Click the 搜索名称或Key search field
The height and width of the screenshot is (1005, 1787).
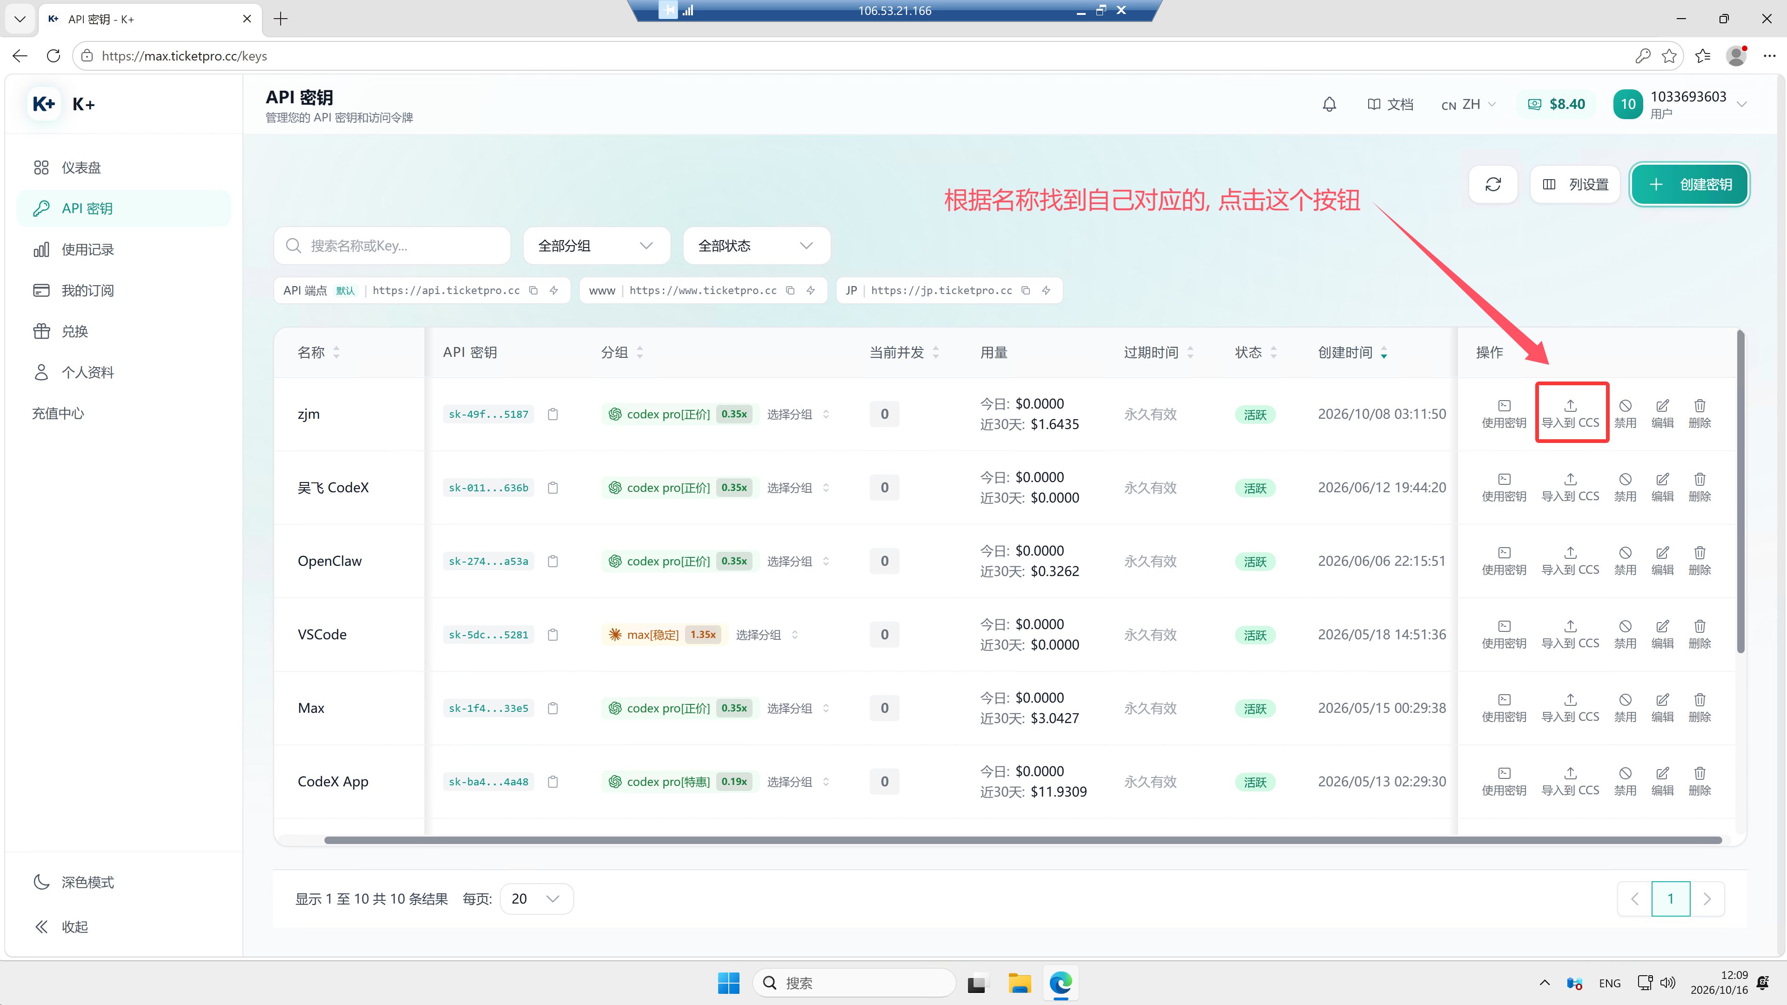(393, 246)
